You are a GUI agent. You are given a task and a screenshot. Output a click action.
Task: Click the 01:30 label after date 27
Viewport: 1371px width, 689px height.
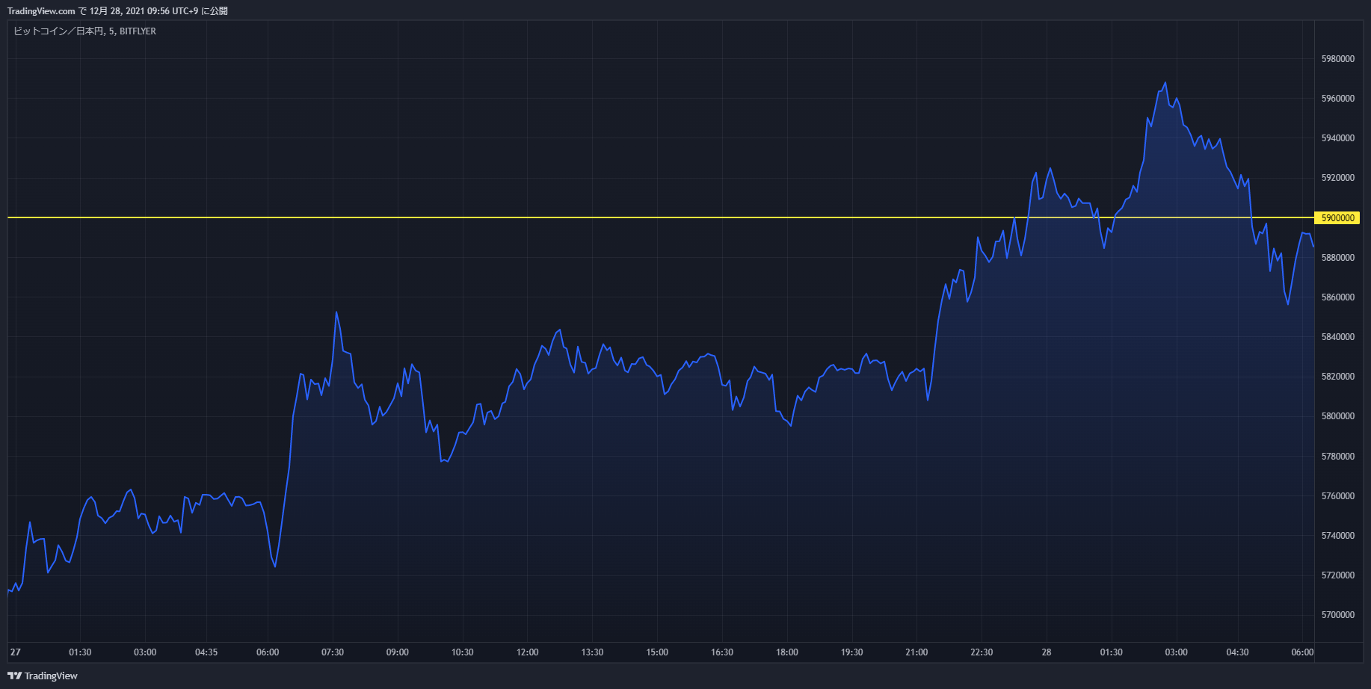(80, 652)
